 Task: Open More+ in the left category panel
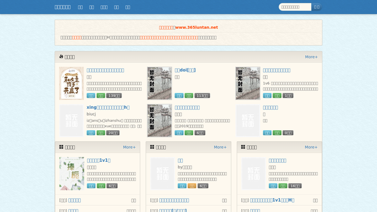click(x=129, y=147)
